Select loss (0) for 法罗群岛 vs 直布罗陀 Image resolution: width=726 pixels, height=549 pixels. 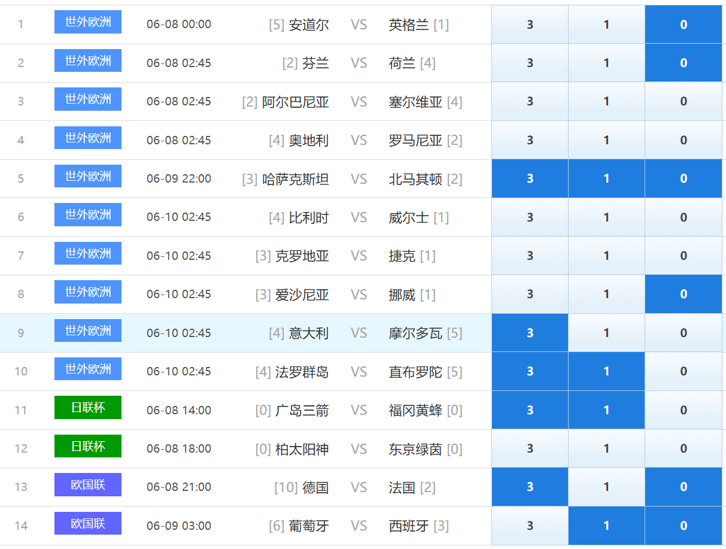click(x=684, y=371)
